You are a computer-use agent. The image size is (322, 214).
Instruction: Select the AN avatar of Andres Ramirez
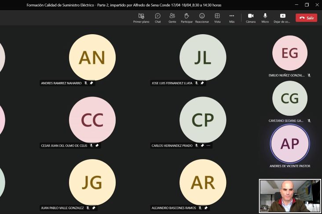[92, 57]
